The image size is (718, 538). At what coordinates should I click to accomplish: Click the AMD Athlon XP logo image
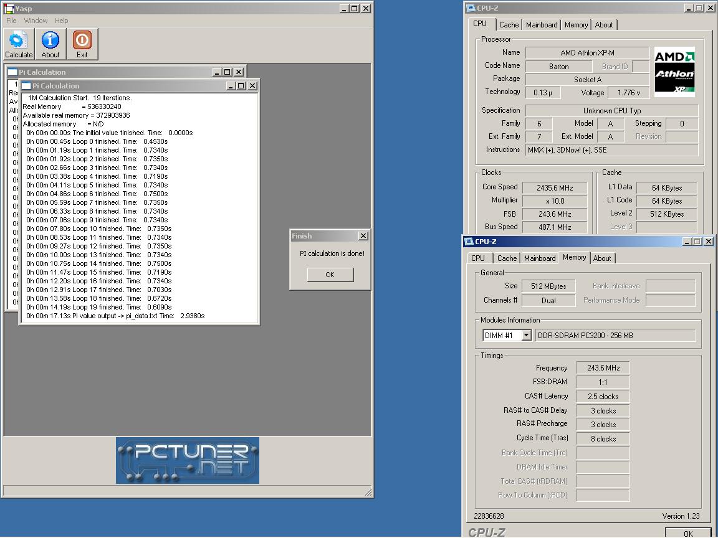(x=674, y=72)
